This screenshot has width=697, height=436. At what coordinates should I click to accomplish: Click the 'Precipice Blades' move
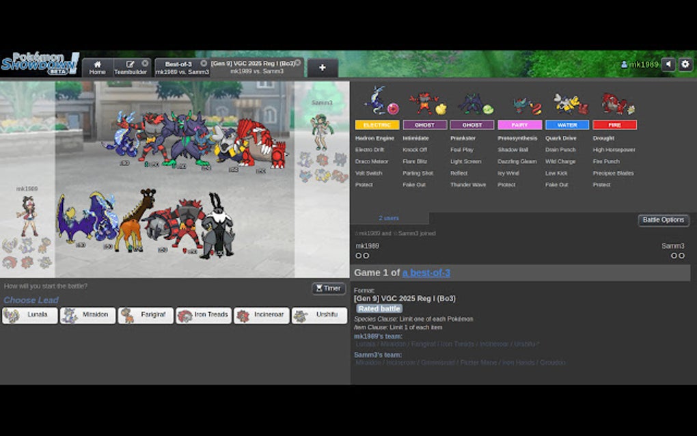(x=613, y=173)
